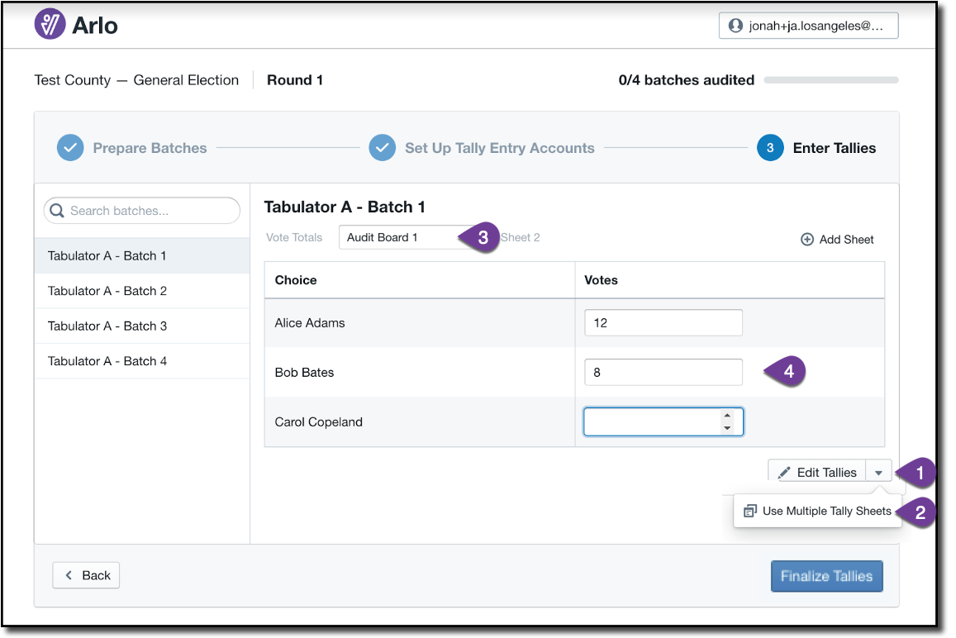
Task: Click the Arlo logo icon
Action: tap(50, 25)
